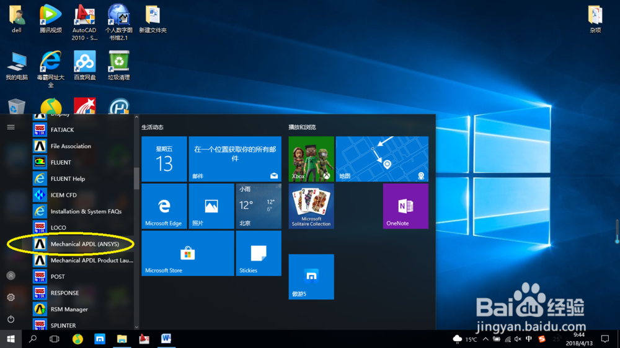Open the user account icon
Viewport: 620px width, 348px height.
click(11, 276)
